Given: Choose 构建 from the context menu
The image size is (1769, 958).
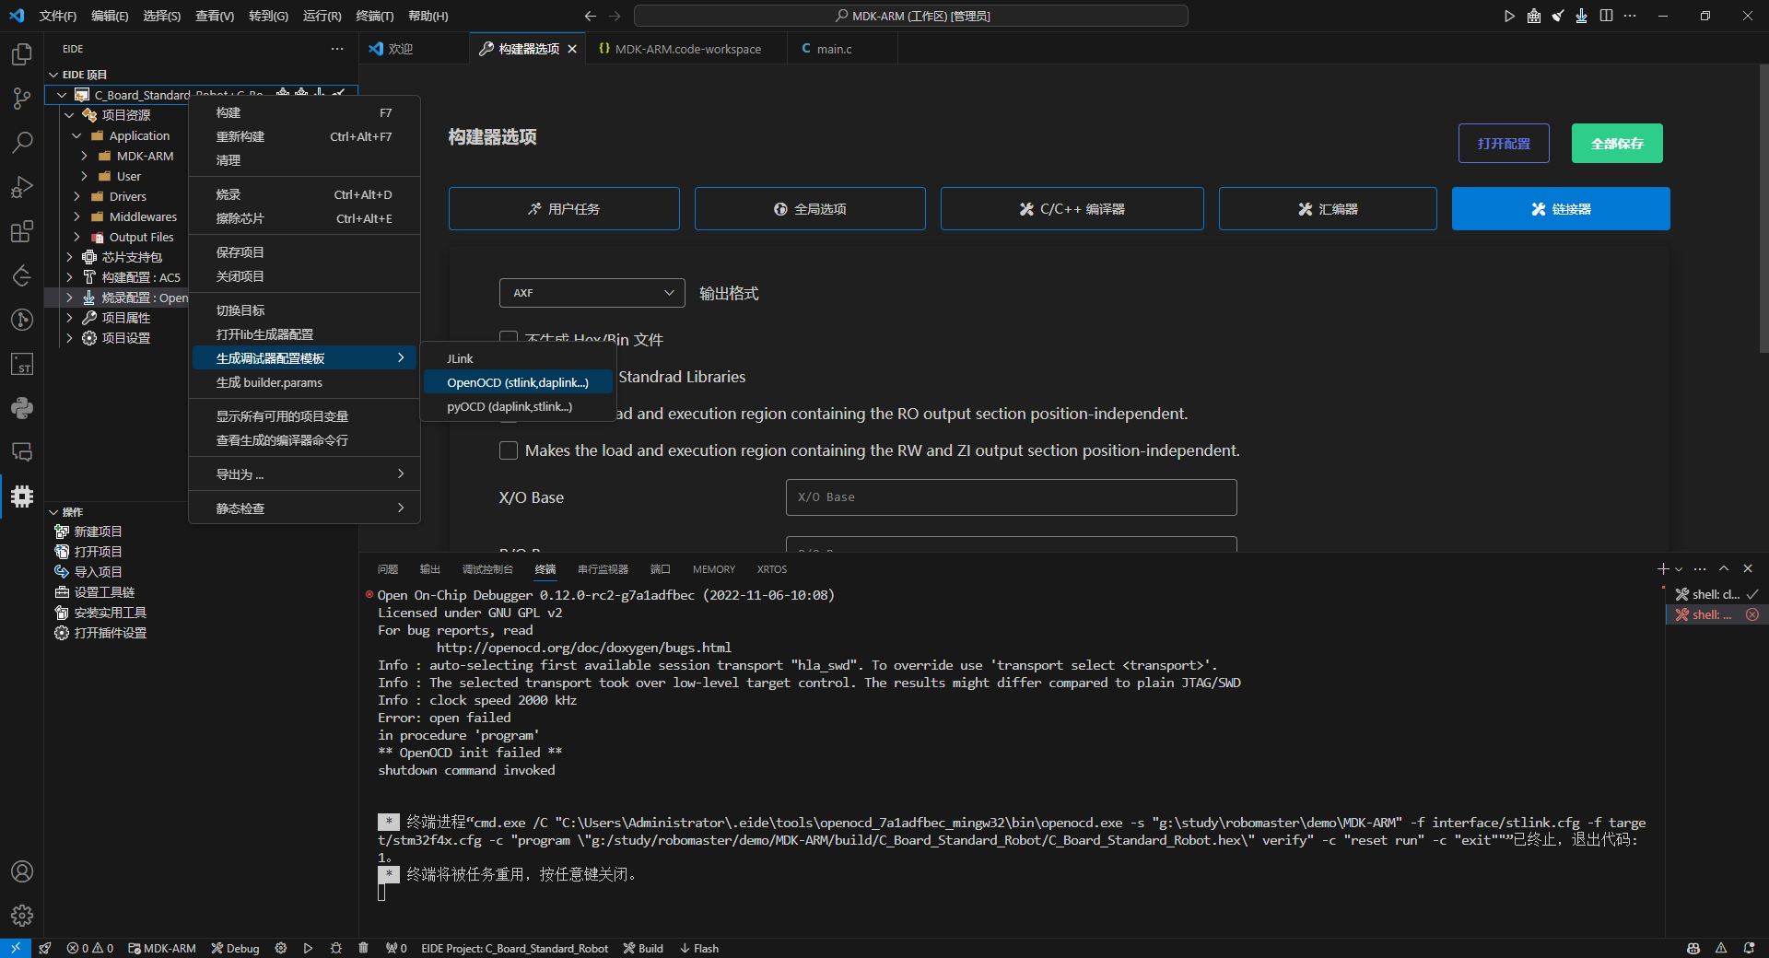Looking at the screenshot, I should tap(304, 112).
